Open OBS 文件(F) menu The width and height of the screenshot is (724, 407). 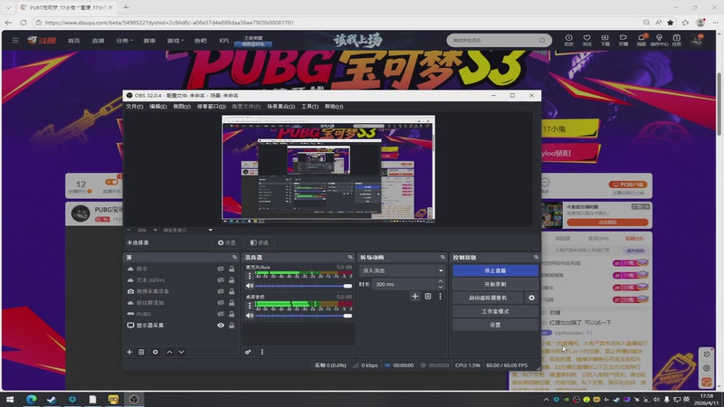pyautogui.click(x=134, y=107)
